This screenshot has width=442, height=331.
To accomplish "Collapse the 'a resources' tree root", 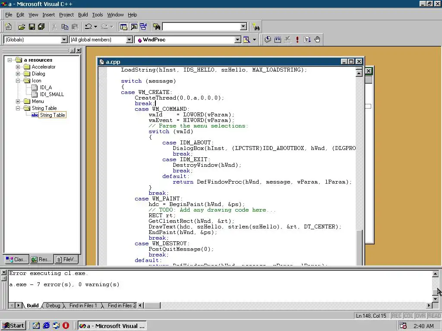I will (x=9, y=60).
